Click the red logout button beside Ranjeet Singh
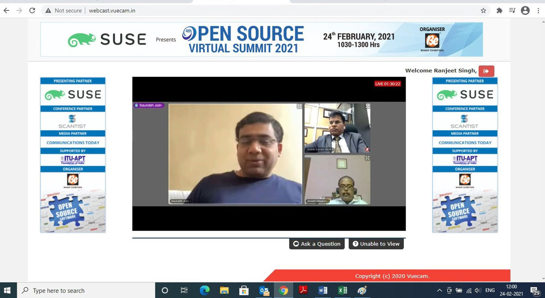545x298 pixels. [x=486, y=71]
